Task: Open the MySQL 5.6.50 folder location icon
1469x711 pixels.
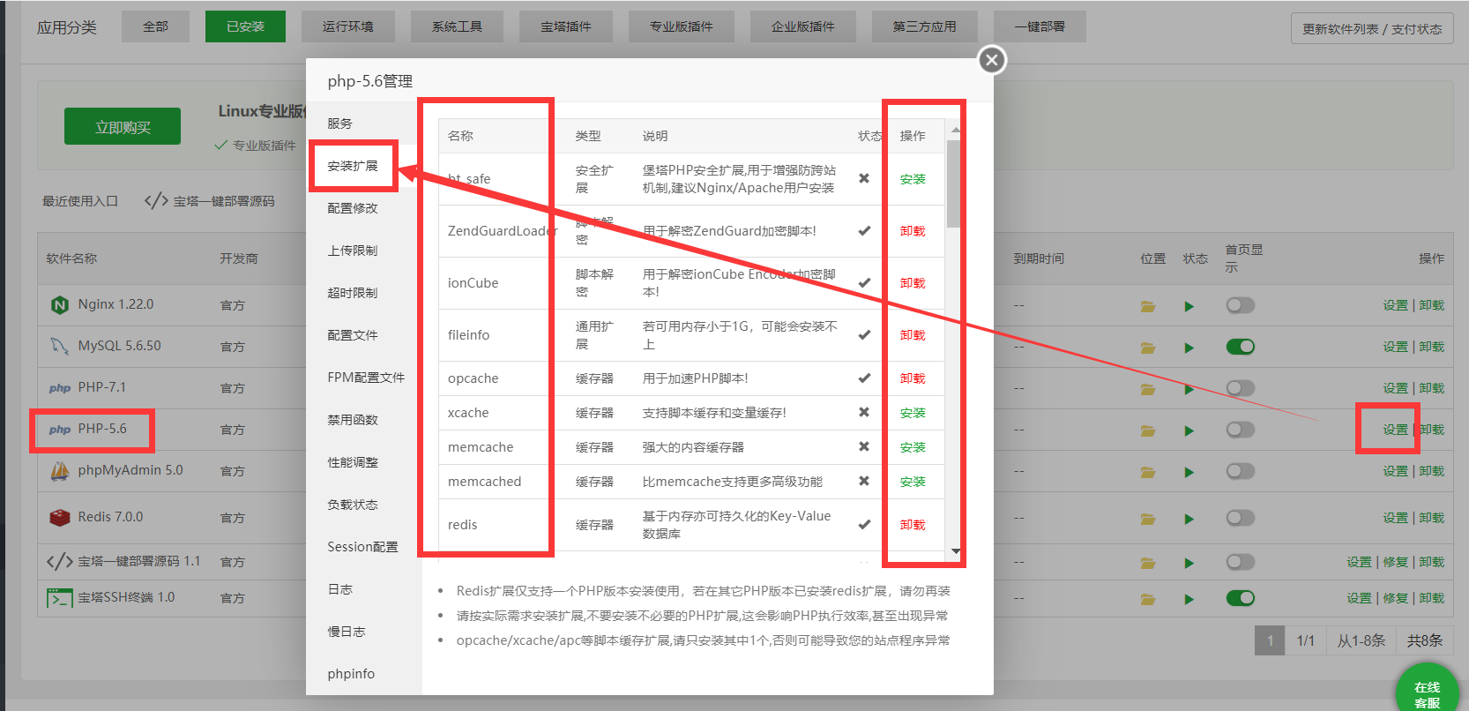Action: 1147,348
